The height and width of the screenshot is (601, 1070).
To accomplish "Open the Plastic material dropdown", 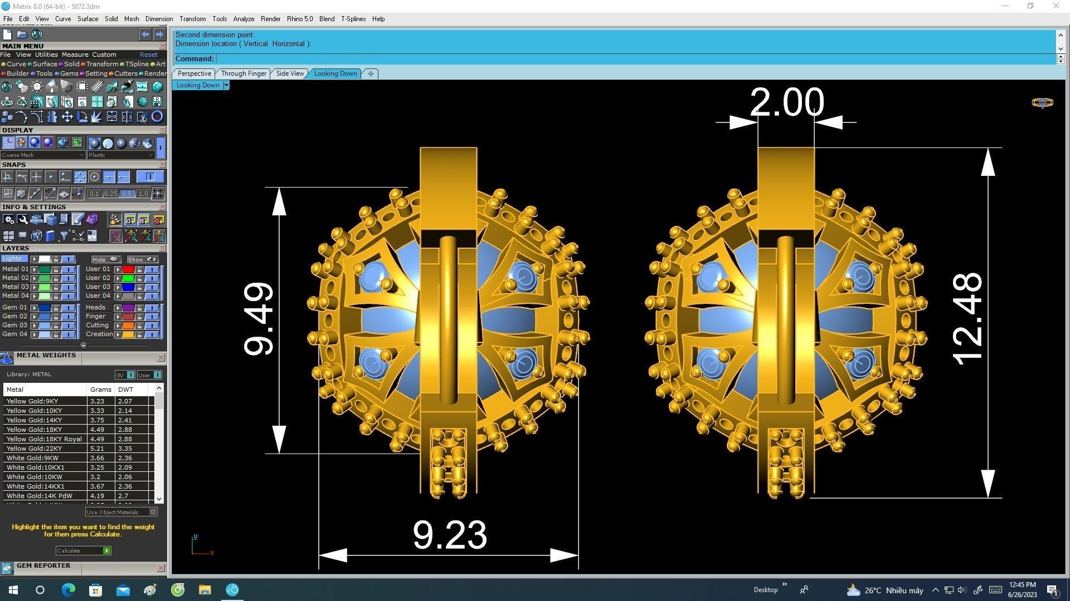I will point(120,155).
